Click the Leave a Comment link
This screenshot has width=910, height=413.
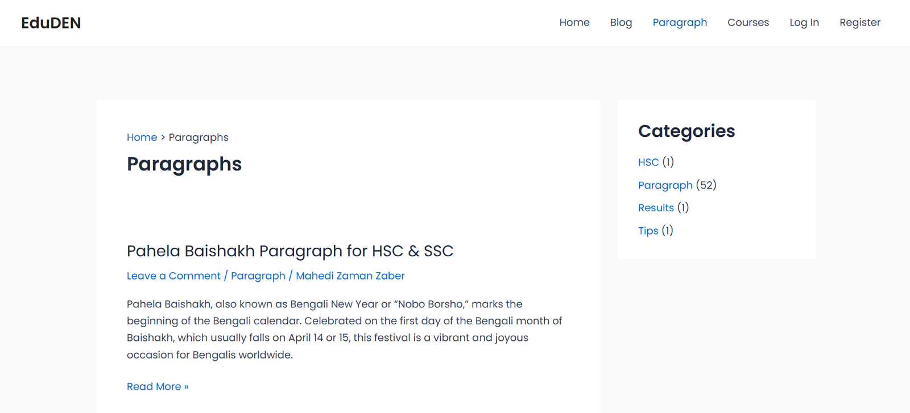tap(173, 276)
